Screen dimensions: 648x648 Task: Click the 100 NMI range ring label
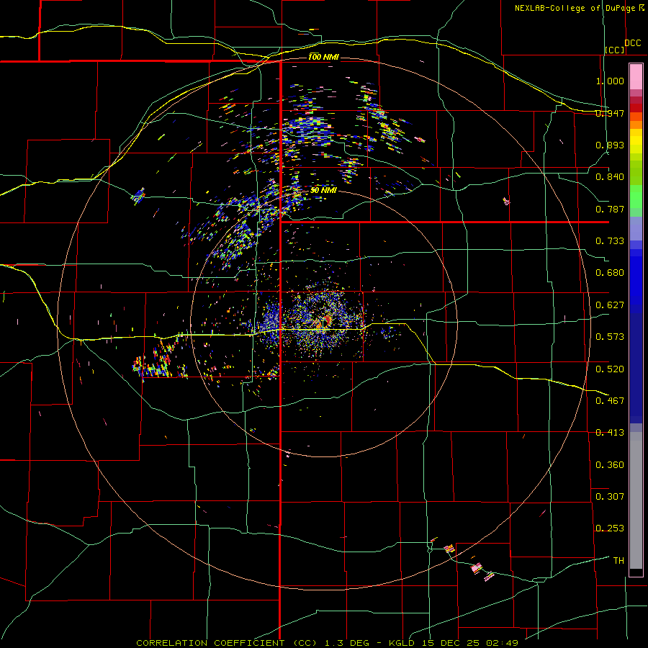tap(323, 57)
